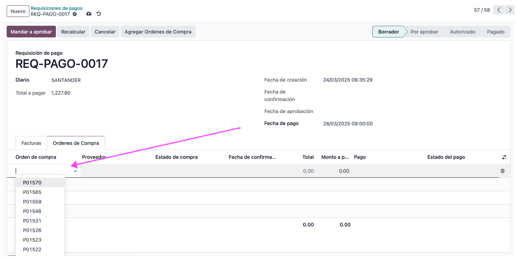Click the Nuevo button

point(18,11)
